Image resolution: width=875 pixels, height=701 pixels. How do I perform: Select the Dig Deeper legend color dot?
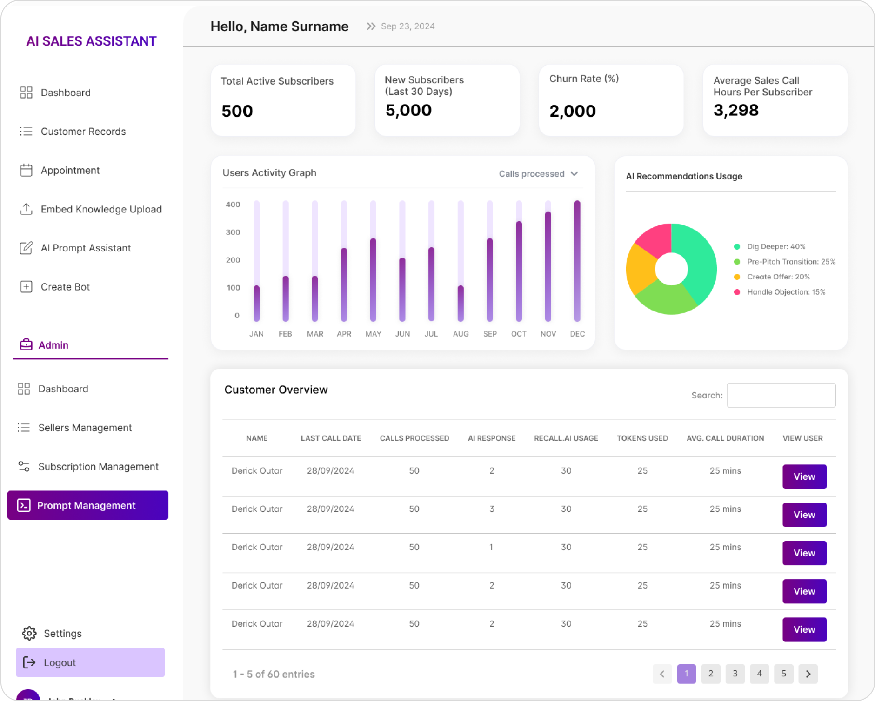click(737, 246)
